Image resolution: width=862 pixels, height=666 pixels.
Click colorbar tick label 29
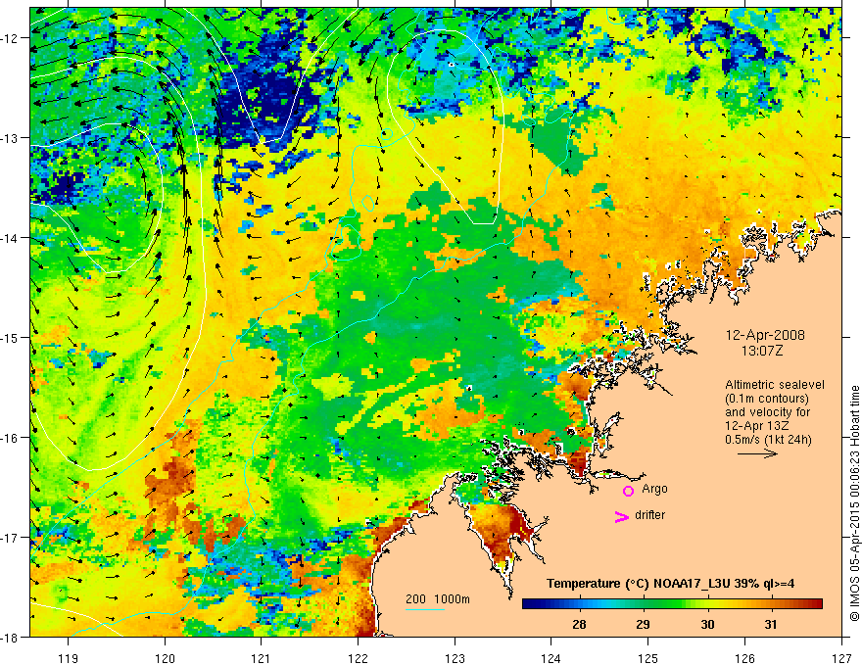click(x=643, y=624)
